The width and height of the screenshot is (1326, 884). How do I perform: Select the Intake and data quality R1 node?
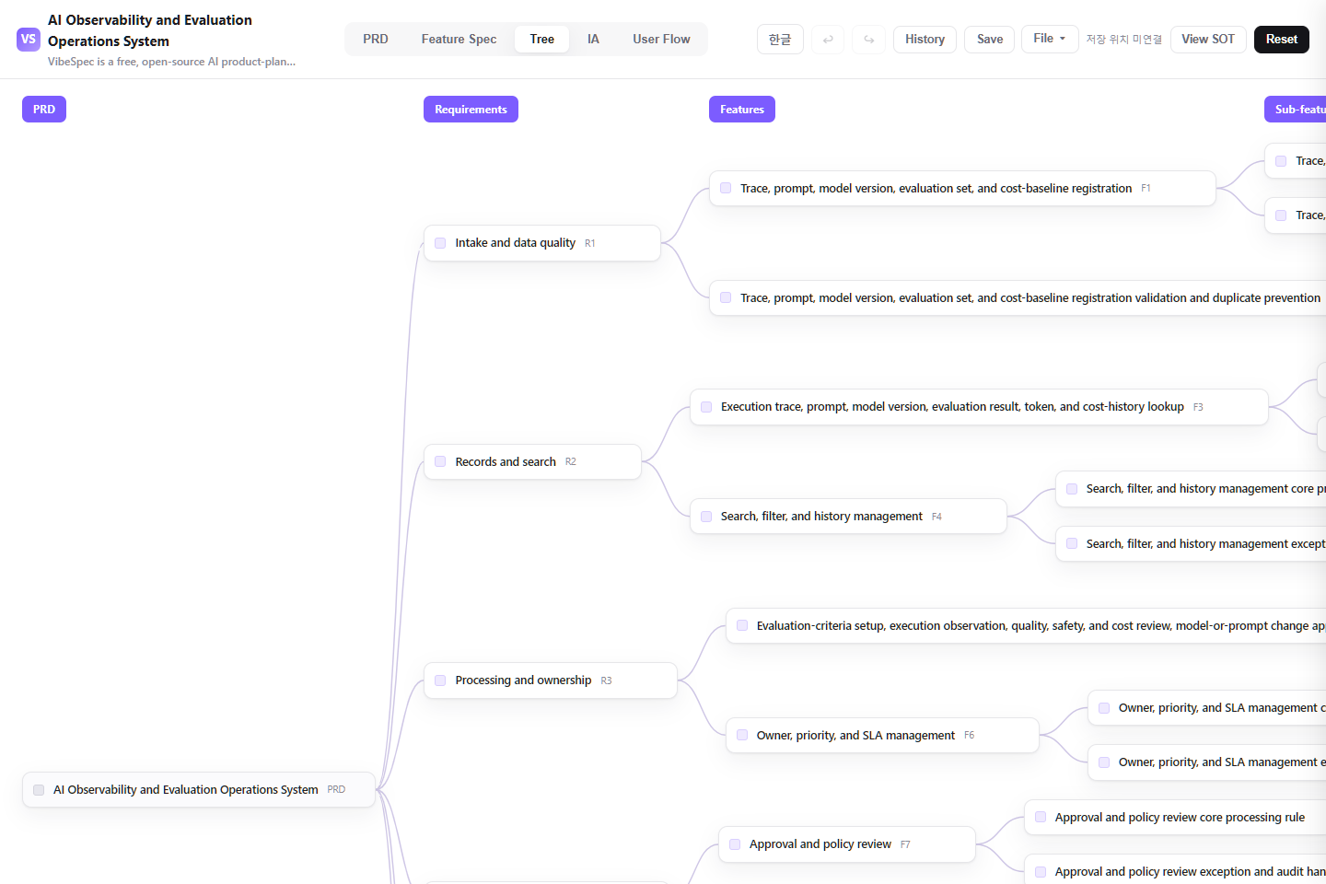tap(542, 243)
